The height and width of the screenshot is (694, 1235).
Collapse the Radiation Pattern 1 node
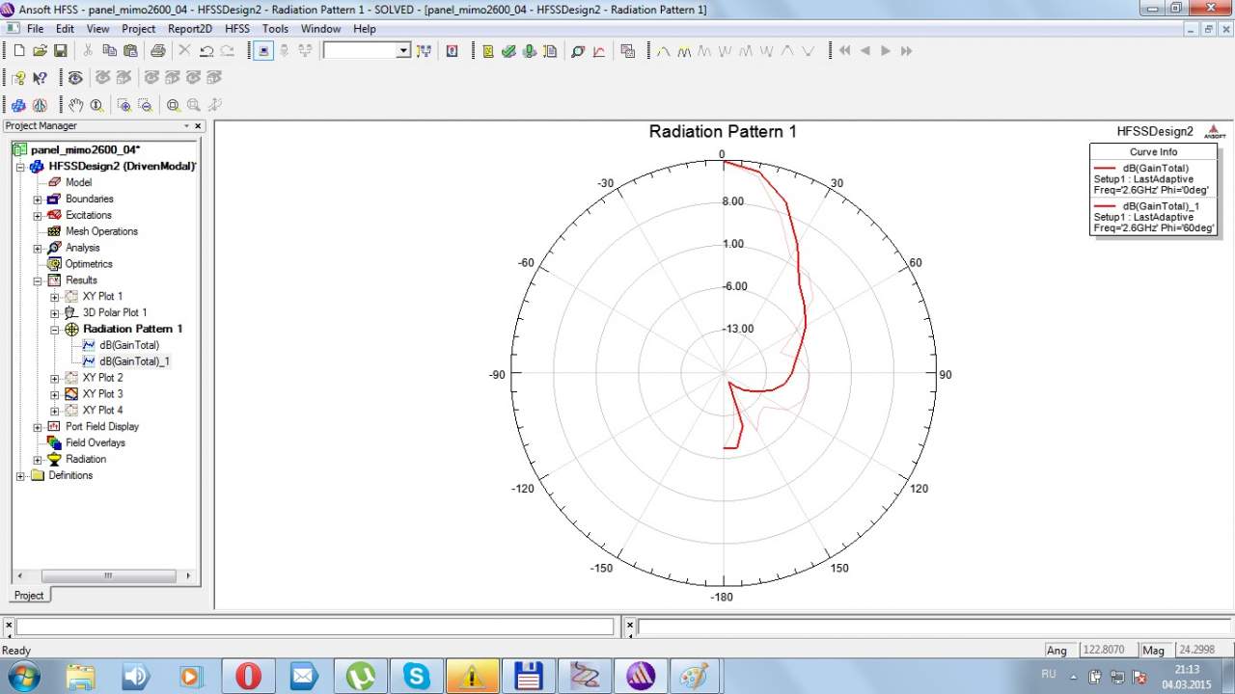click(55, 330)
